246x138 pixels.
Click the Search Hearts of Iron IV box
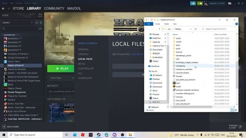[x=218, y=29]
